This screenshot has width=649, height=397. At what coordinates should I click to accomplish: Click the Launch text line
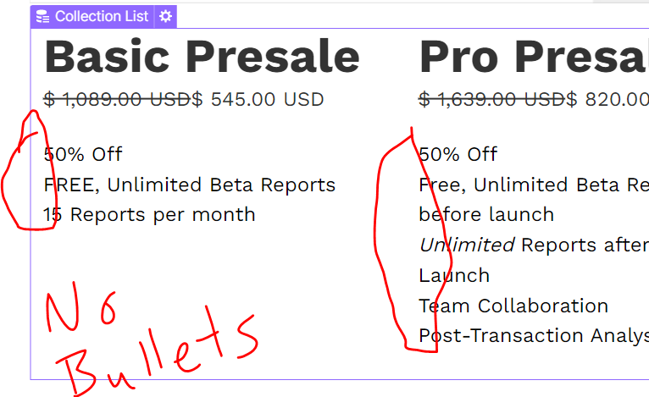click(454, 275)
